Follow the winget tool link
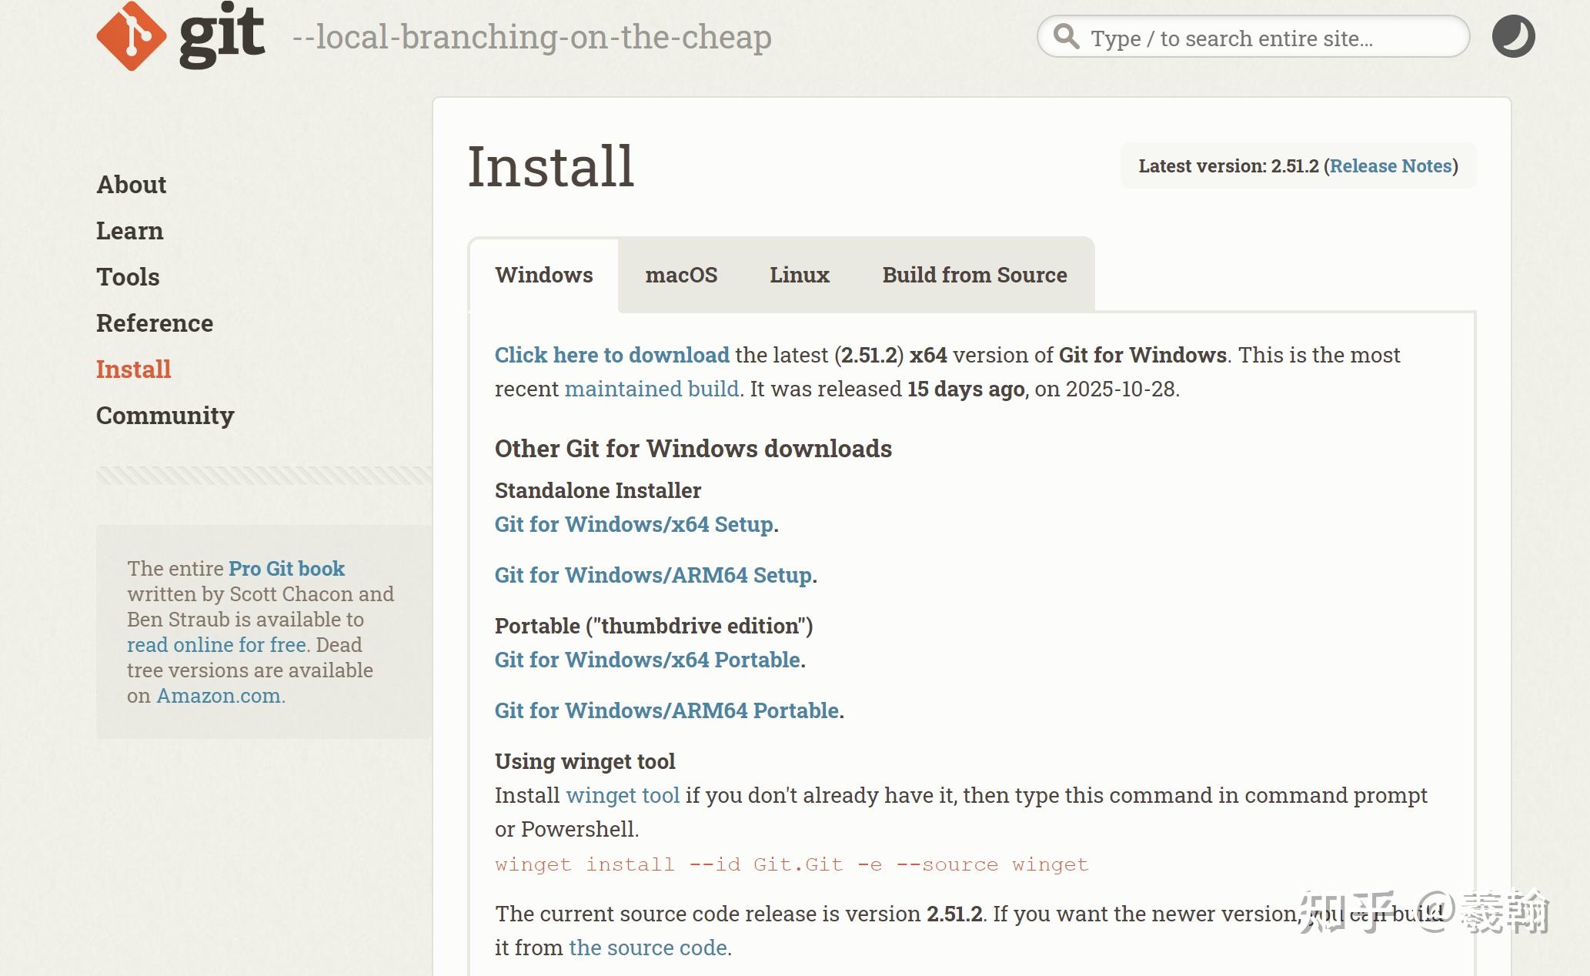 pyautogui.click(x=622, y=795)
